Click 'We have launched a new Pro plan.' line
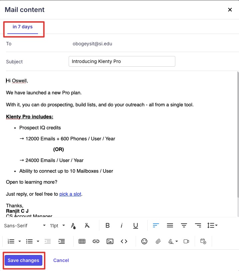The image size is (239, 271). click(44, 93)
